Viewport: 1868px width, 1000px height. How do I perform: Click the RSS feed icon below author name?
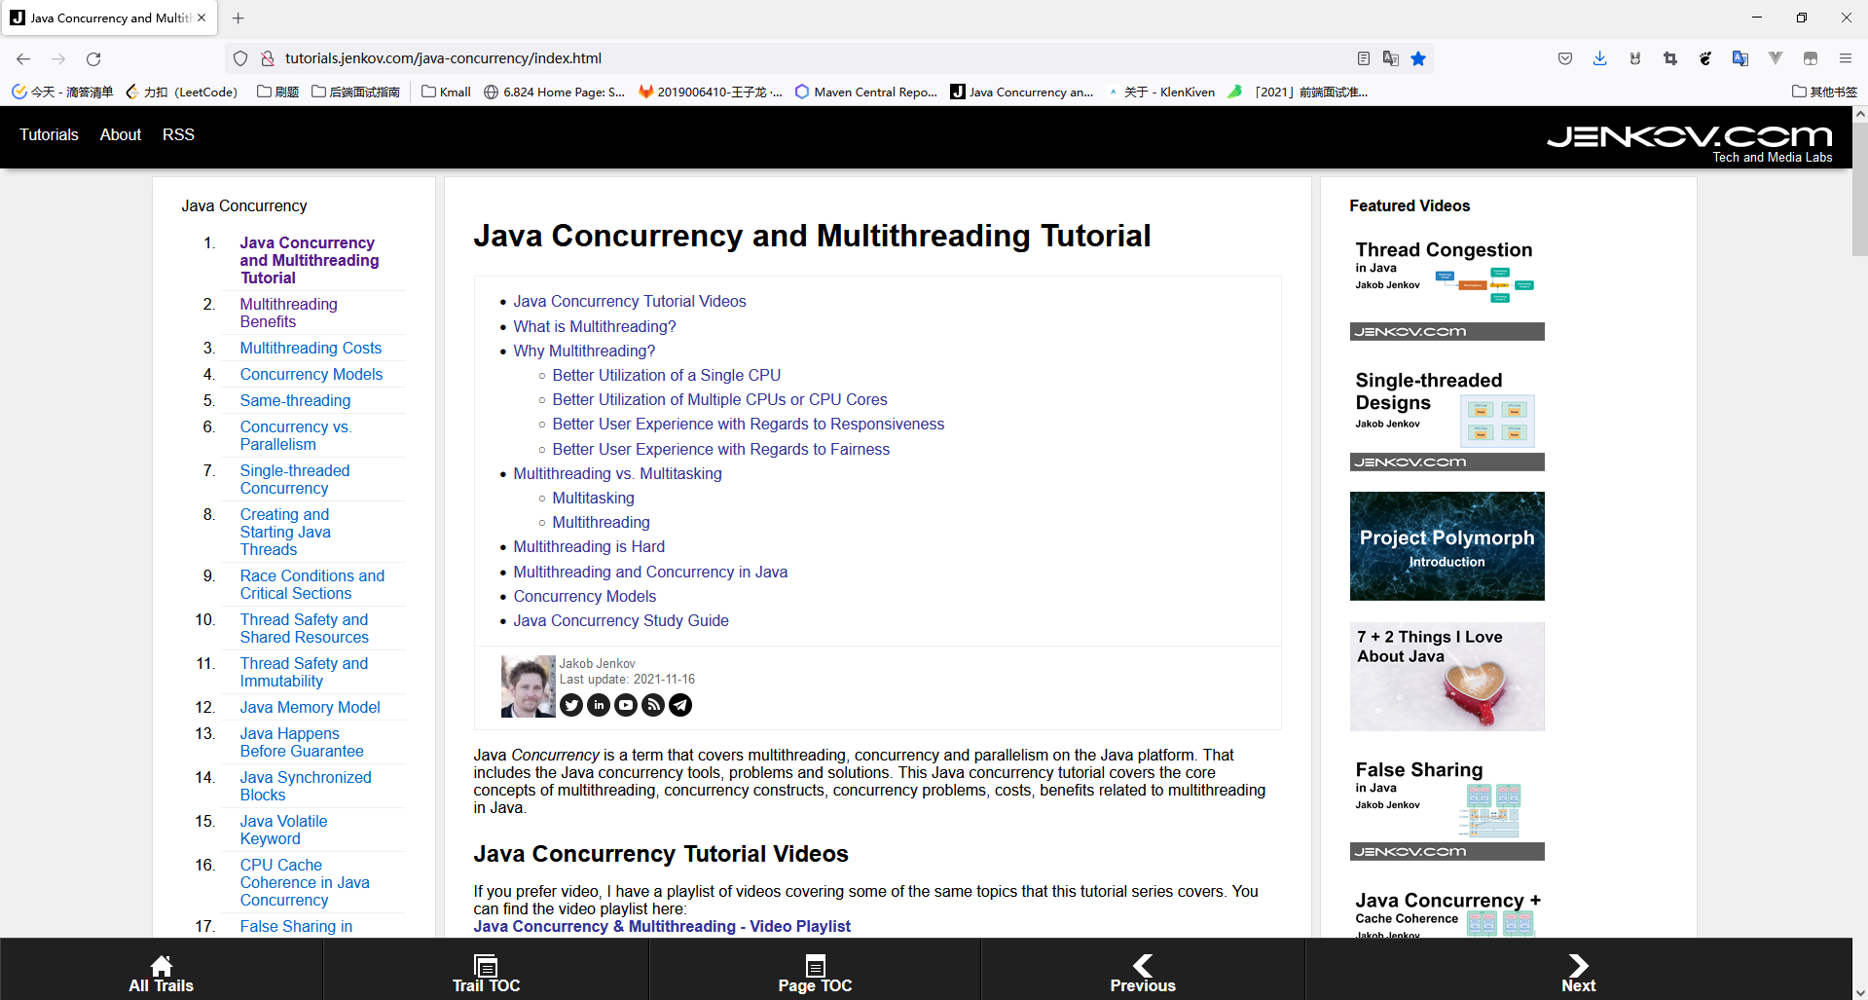click(x=653, y=705)
